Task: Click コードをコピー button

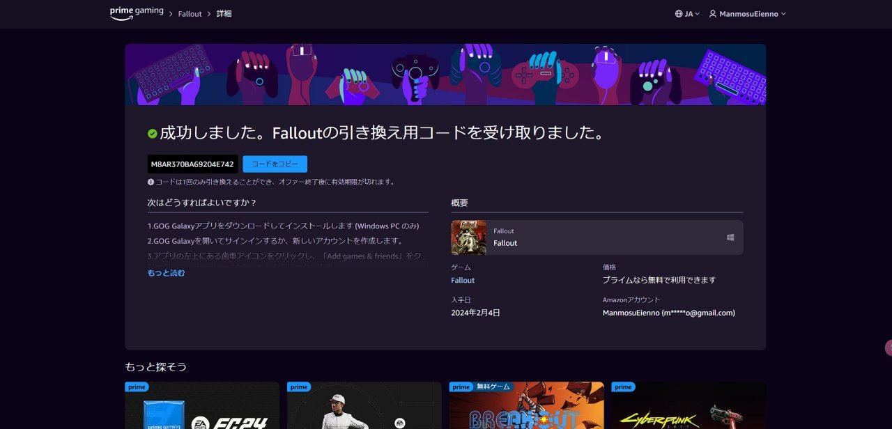Action: tap(275, 164)
